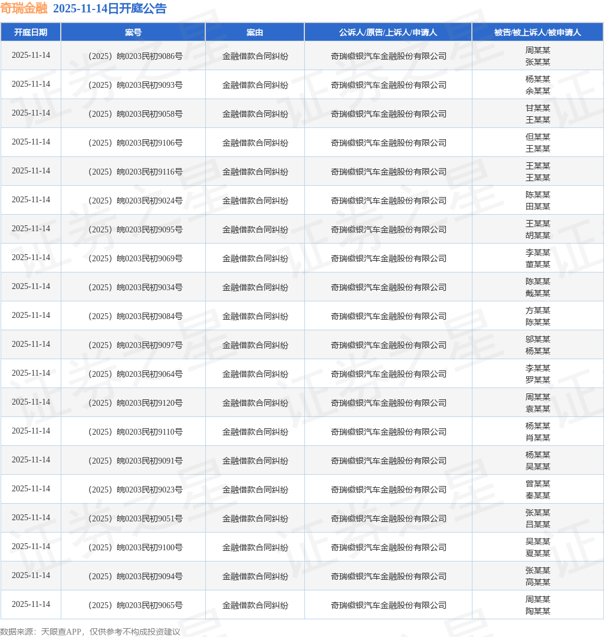Click the 数据来源 天眼查APP footer text
The height and width of the screenshot is (637, 604).
[90, 632]
